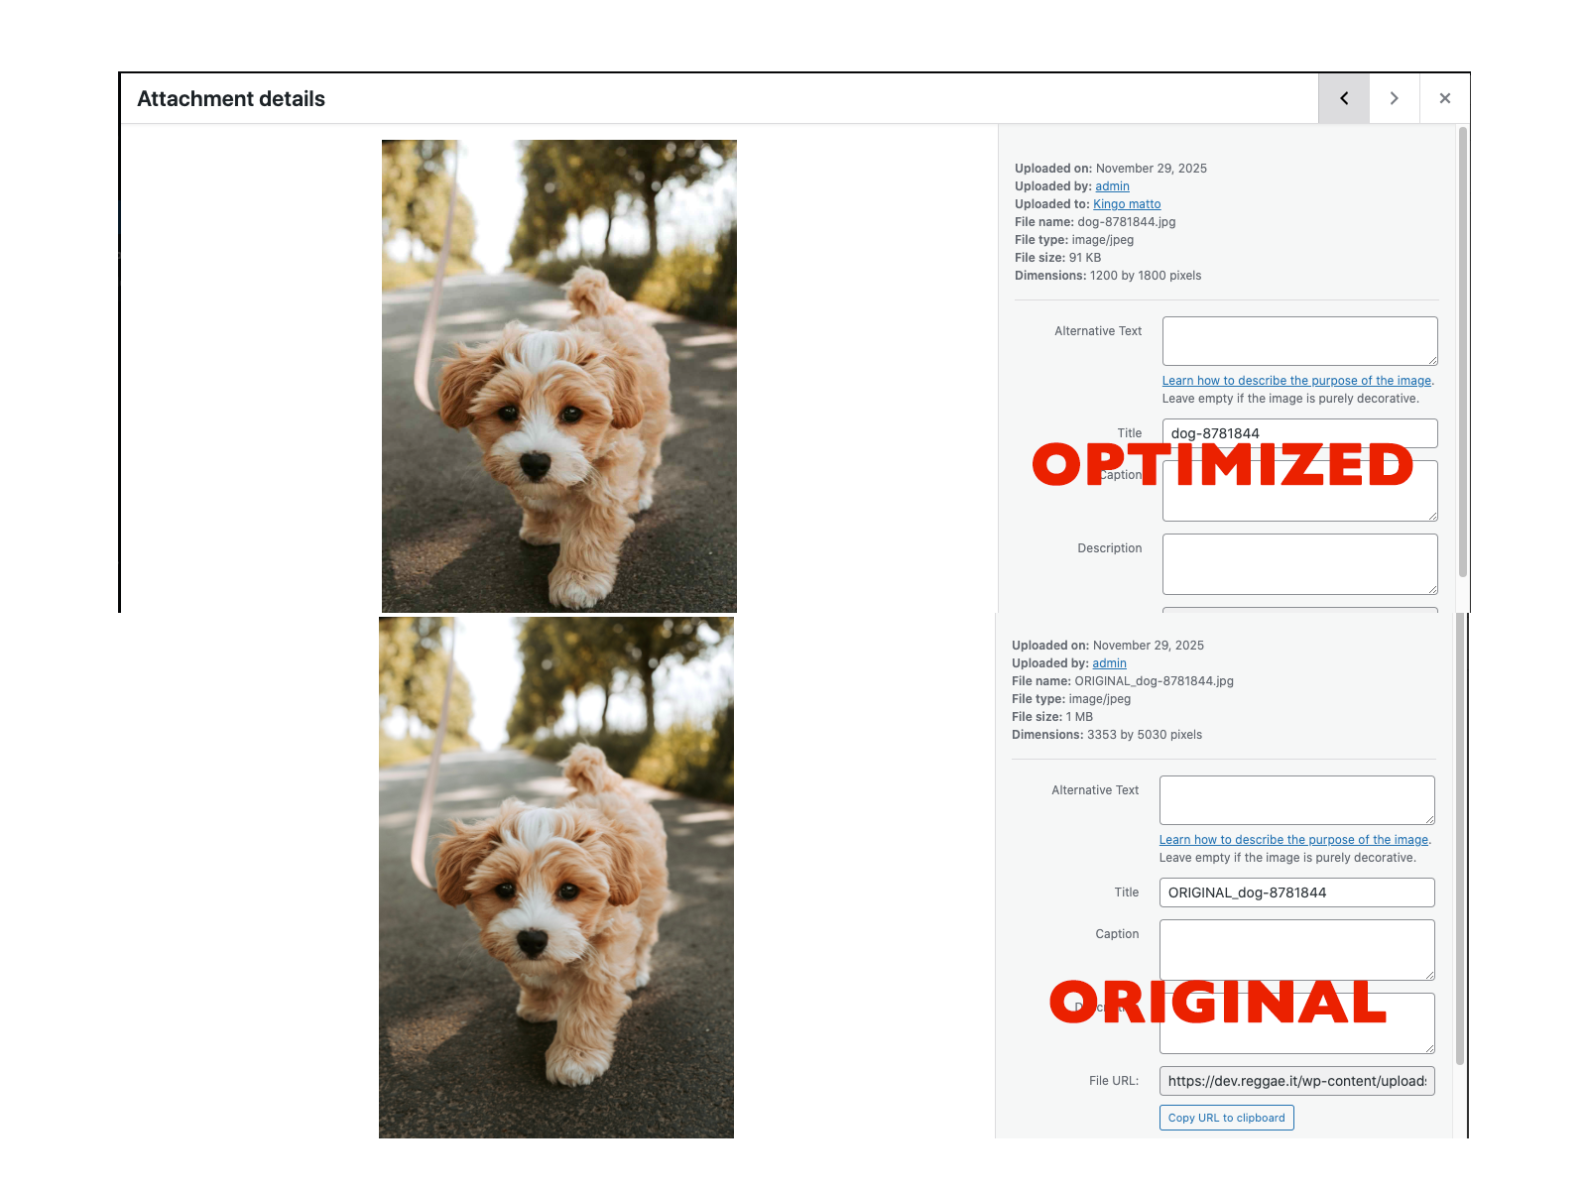
Task: Open the optimized image's describe-purpose help link
Action: coord(1297,380)
